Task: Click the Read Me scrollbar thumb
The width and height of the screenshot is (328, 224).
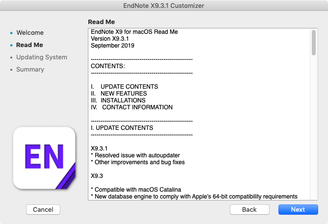Action: (313, 43)
